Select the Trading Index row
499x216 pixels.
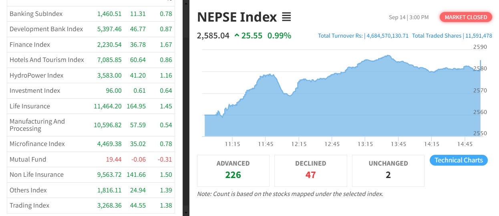(91, 205)
